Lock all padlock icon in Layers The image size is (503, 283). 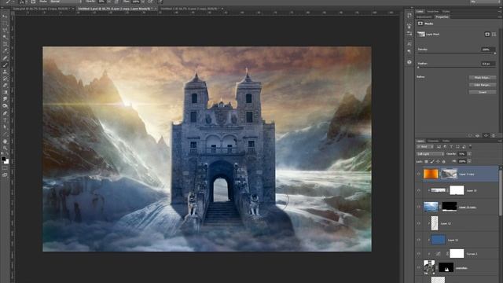443,161
